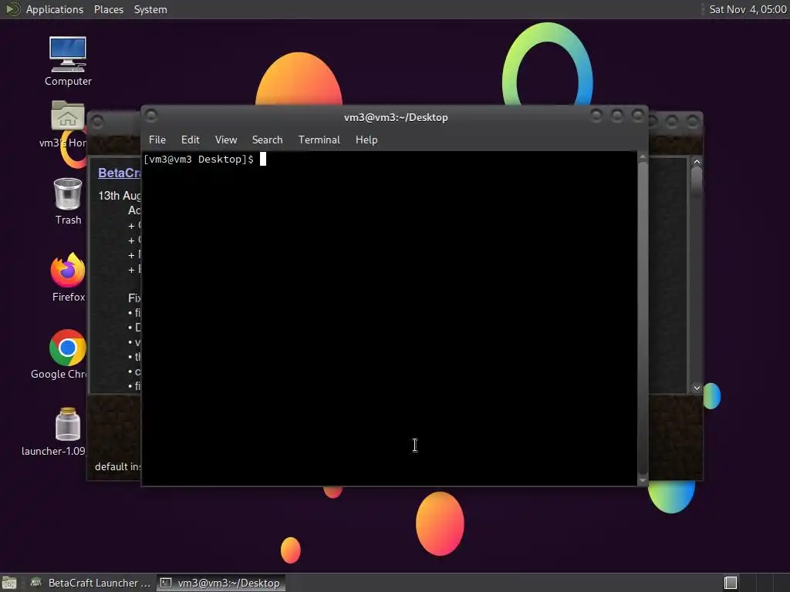The width and height of the screenshot is (790, 592).
Task: Click the 'default in' text in launcher
Action: 118,466
